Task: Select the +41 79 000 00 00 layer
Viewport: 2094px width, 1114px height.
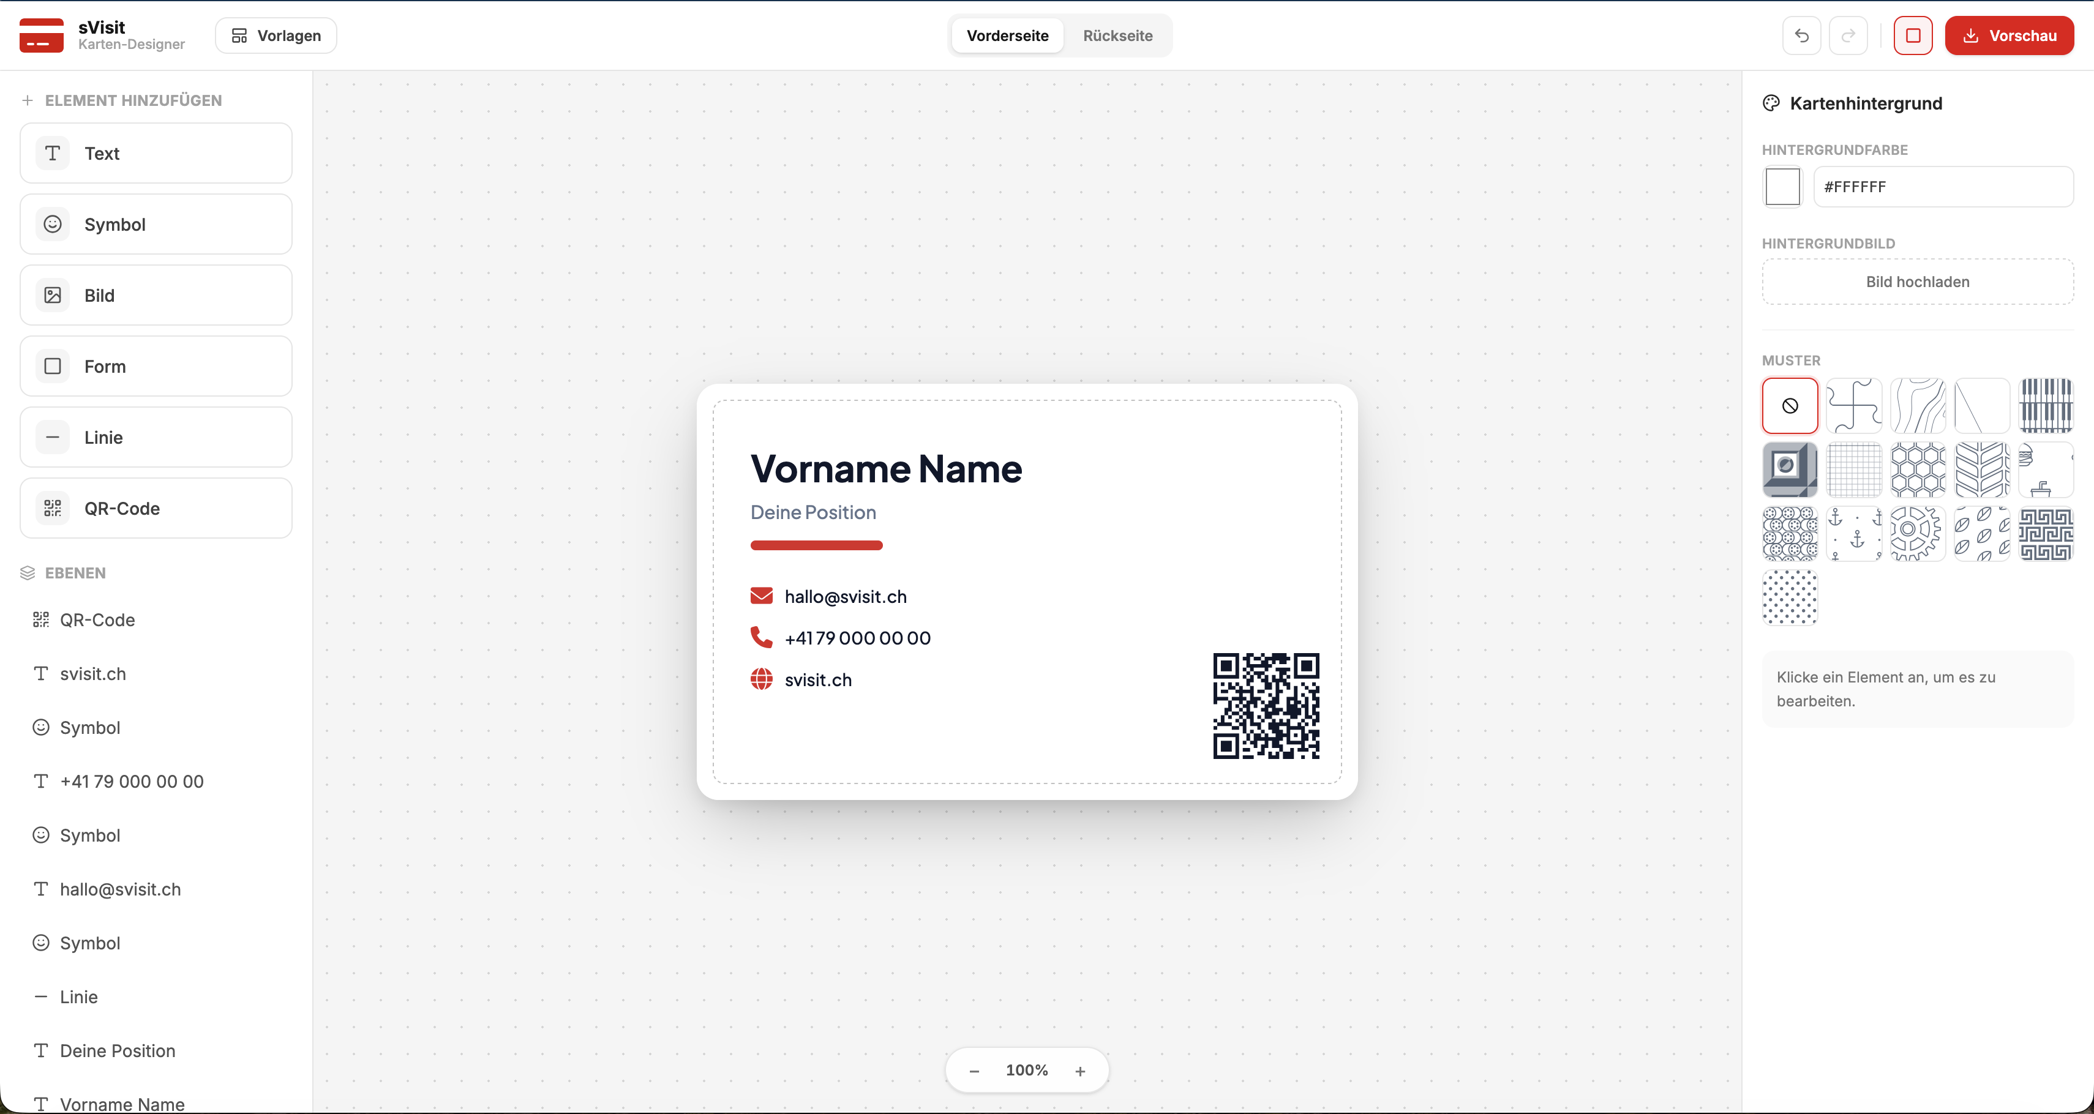Action: point(156,782)
